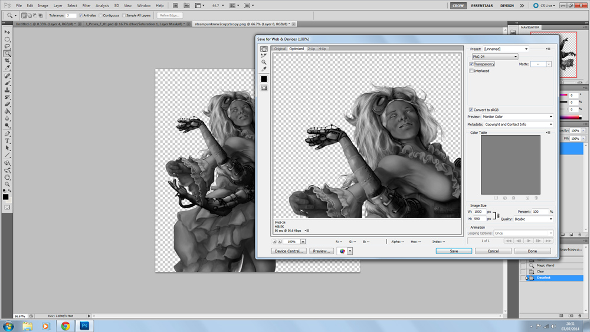Open the PNG-24 file format dropdown
This screenshot has height=332, width=590.
(x=495, y=57)
